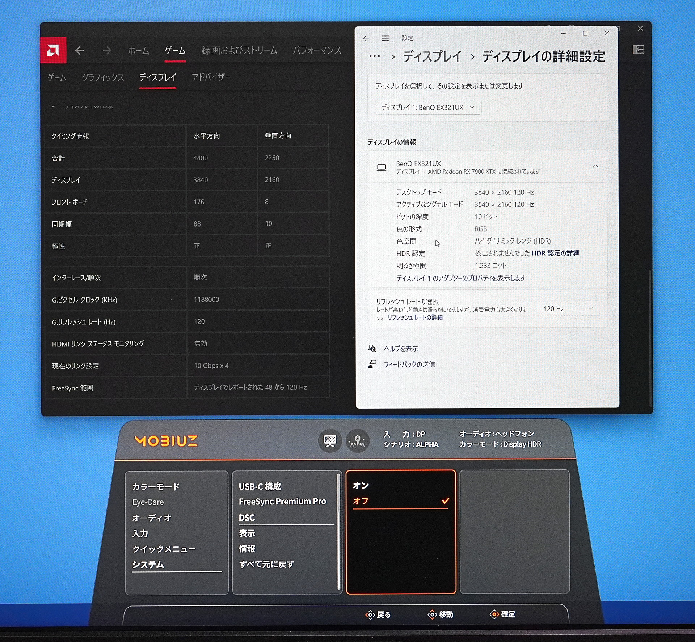Viewport: 695px width, 642px height.
Task: Click the help icon beside ヘルプを表示
Action: [372, 349]
